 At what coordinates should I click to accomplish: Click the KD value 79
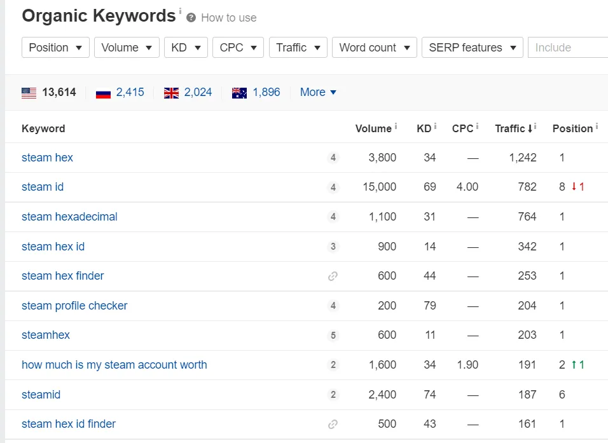pyautogui.click(x=430, y=306)
